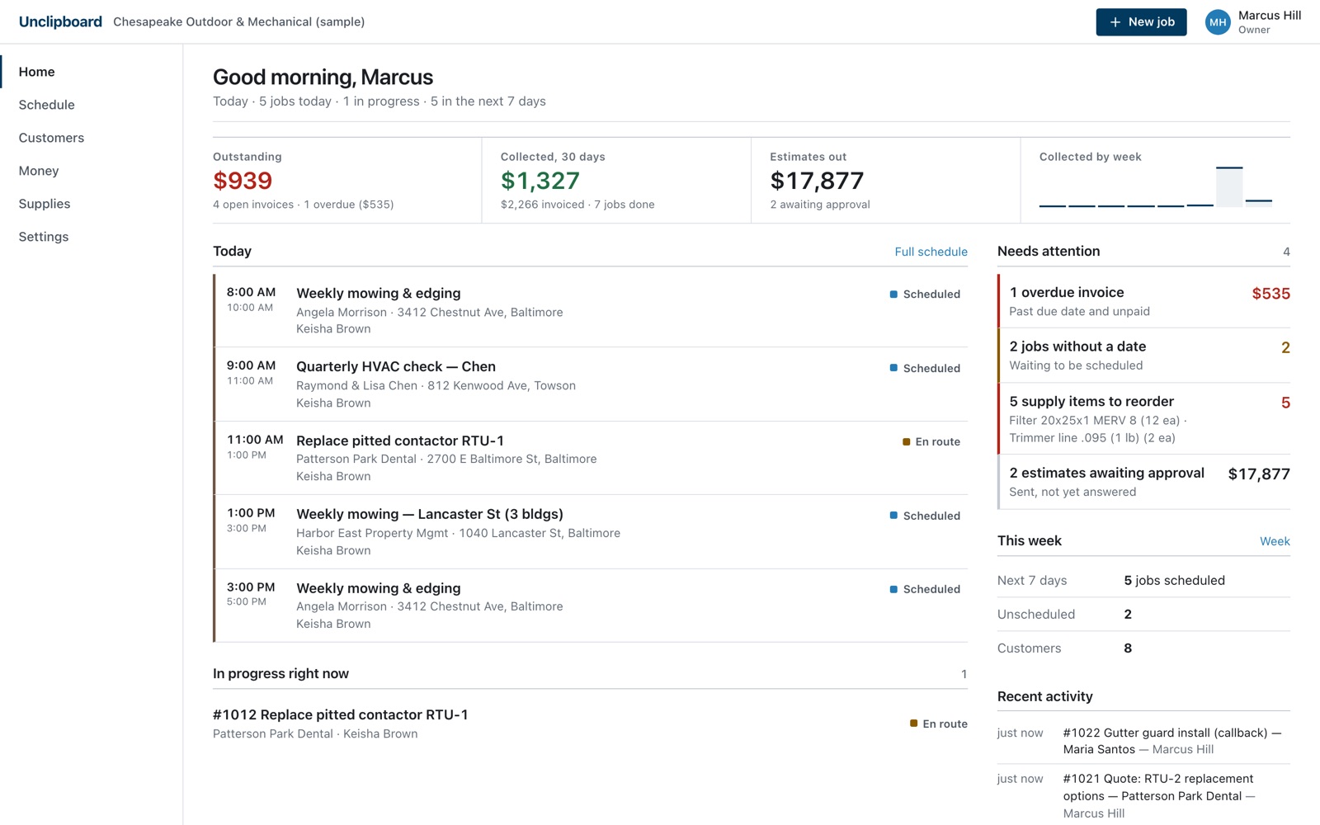
Task: Open Money in sidebar
Action: click(91, 171)
